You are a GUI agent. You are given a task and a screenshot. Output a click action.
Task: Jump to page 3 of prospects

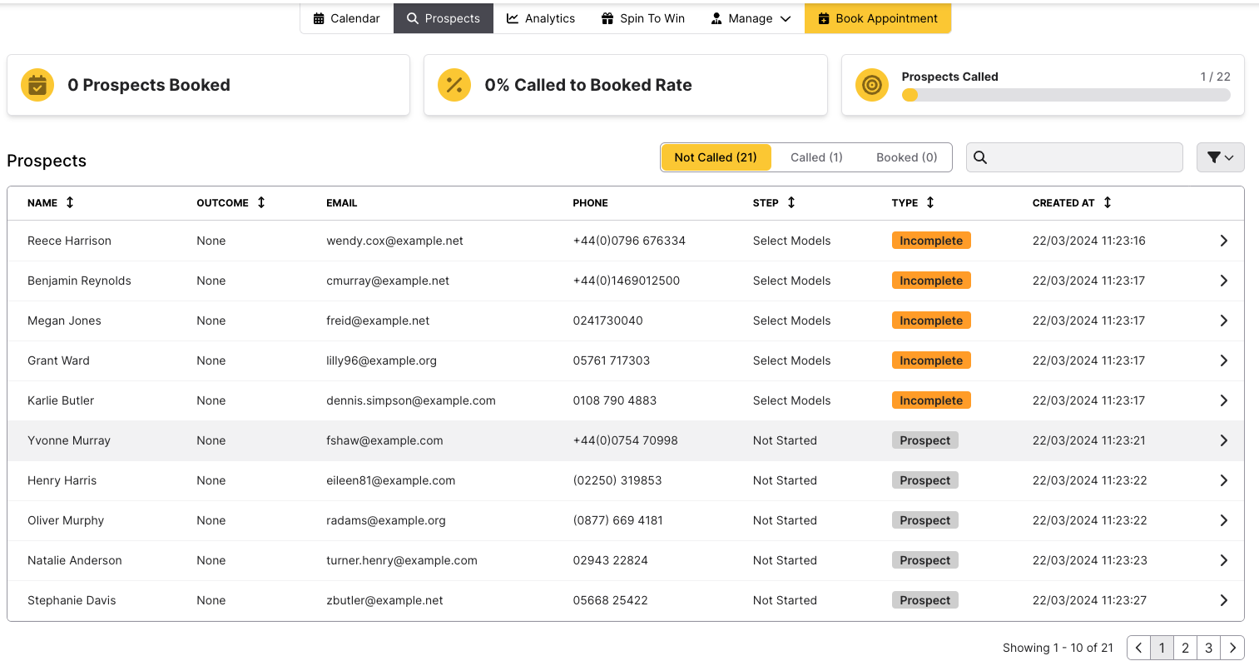tap(1209, 648)
